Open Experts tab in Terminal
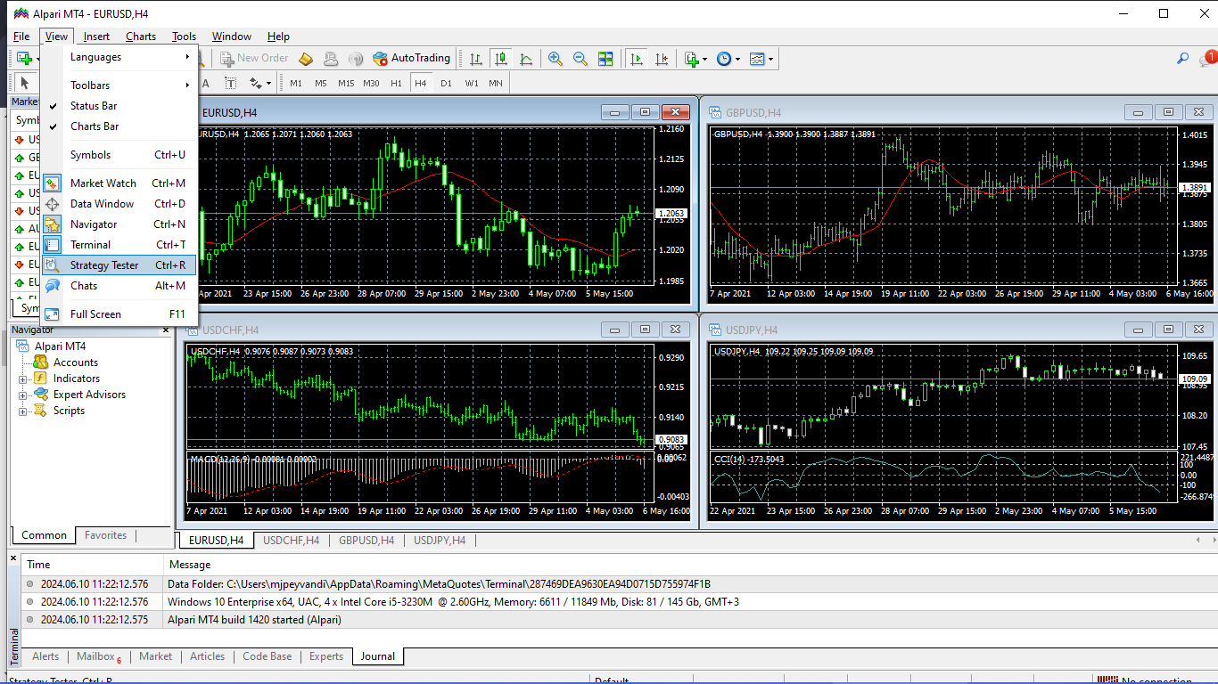The width and height of the screenshot is (1218, 684). click(326, 656)
